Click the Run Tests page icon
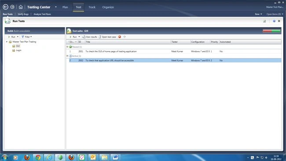The image size is (286, 161). pyautogui.click(x=7, y=21)
